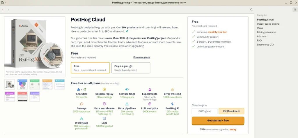
Task: Select the pie chart product analytics thumbnail
Action: [x=22, y=84]
